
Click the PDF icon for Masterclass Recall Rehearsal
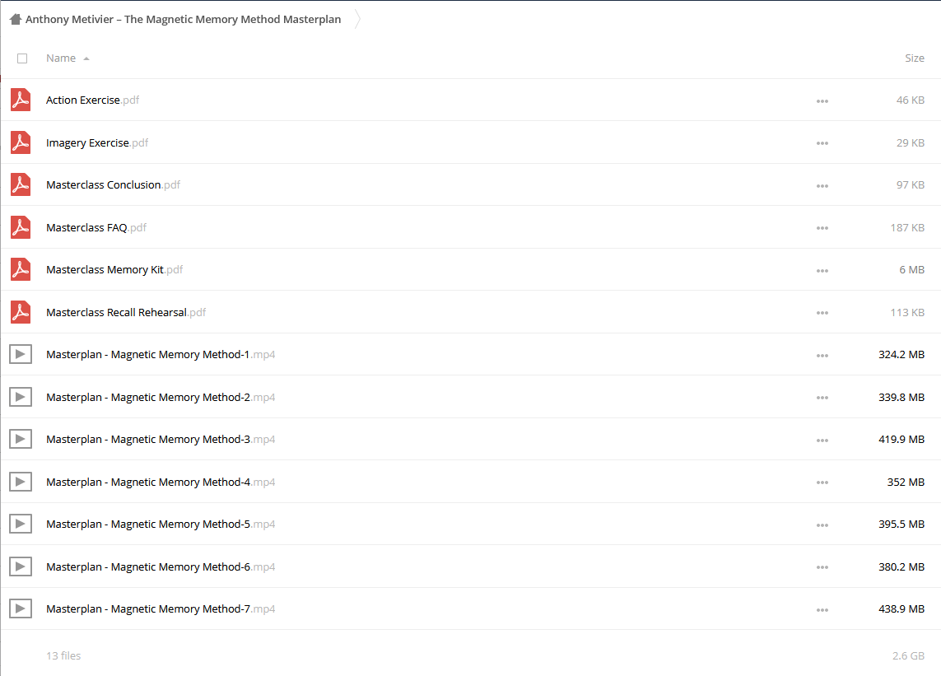[21, 311]
